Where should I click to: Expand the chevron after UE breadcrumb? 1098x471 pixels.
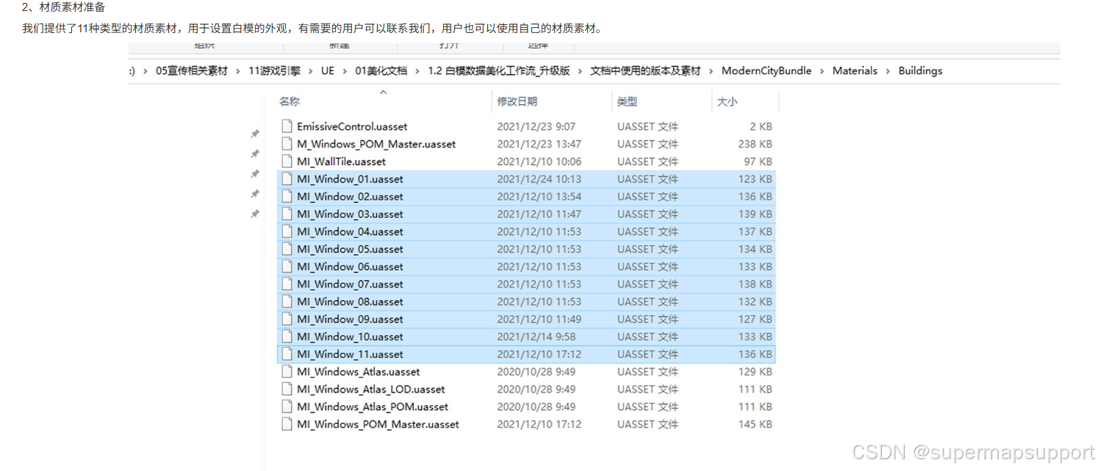coord(345,71)
